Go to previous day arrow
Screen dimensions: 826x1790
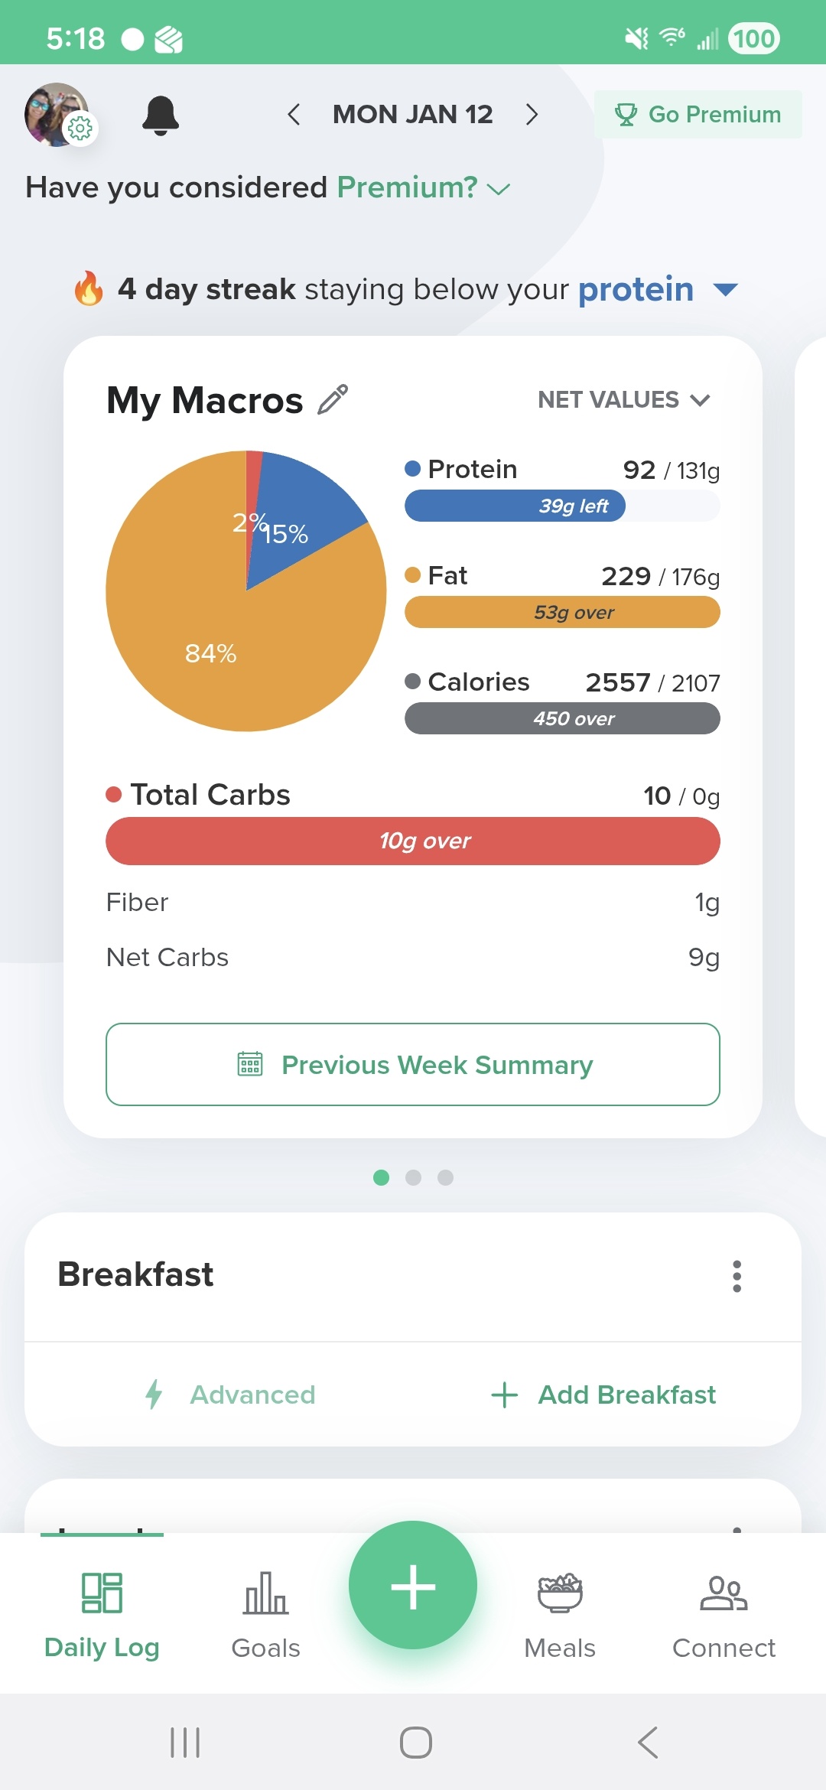coord(294,115)
